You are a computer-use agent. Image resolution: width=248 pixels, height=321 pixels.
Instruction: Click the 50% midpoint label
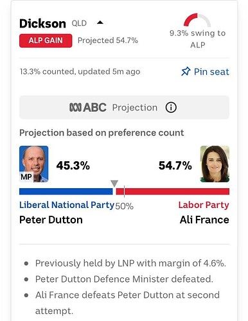tap(125, 206)
